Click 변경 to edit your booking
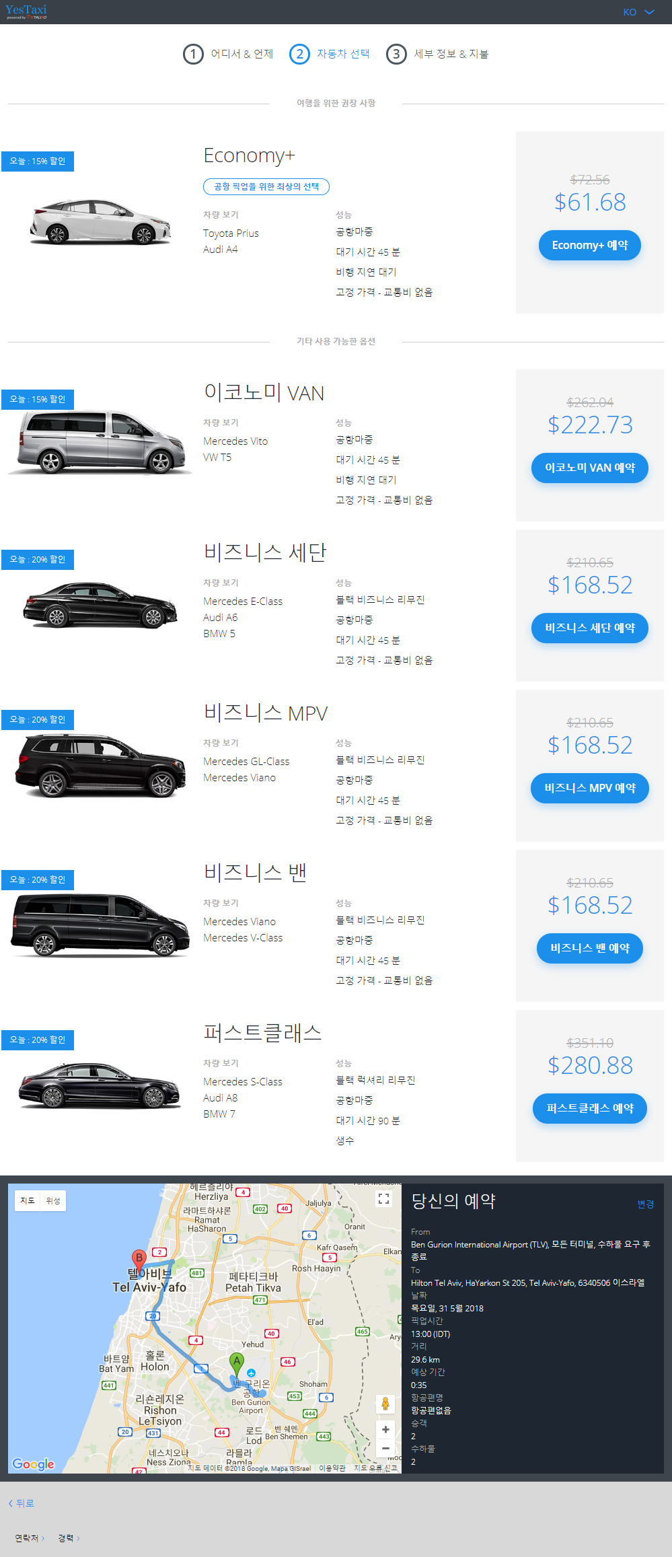The width and height of the screenshot is (672, 1557). pos(646,1204)
